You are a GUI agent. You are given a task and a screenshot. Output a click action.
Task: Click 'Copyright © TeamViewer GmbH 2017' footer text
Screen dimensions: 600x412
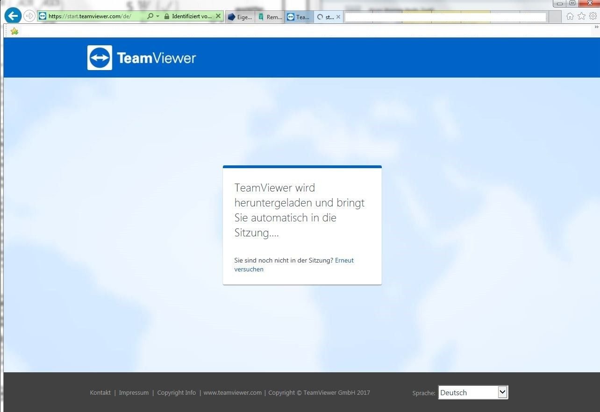pos(319,393)
